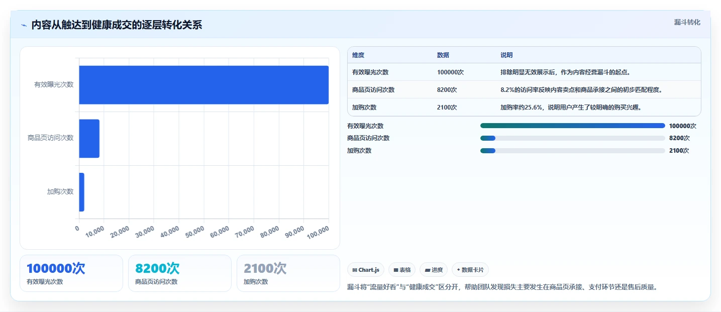Click the 商品页访问次数 progress bar

coord(573,138)
